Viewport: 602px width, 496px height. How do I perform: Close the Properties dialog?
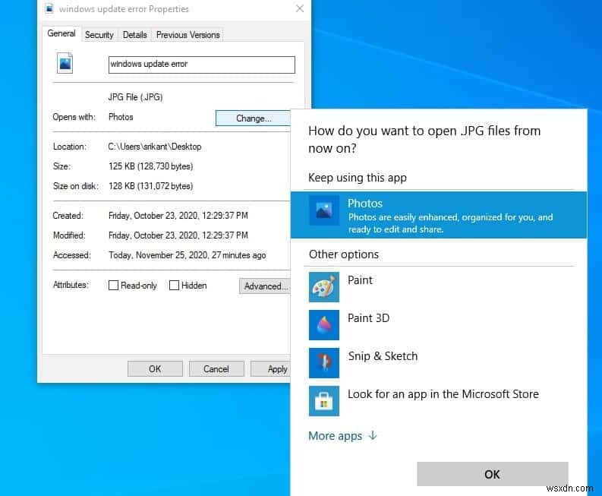point(300,8)
